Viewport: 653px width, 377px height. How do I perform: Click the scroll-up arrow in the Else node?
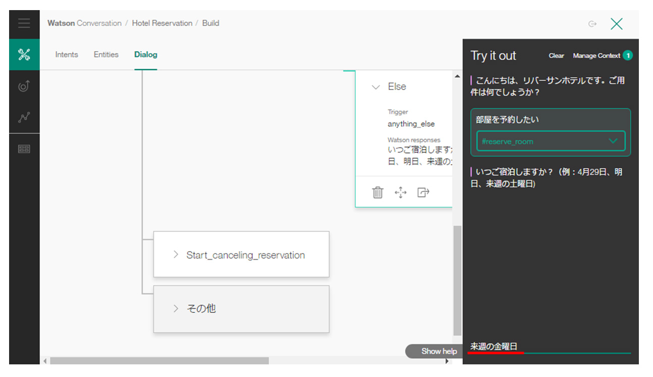(457, 76)
